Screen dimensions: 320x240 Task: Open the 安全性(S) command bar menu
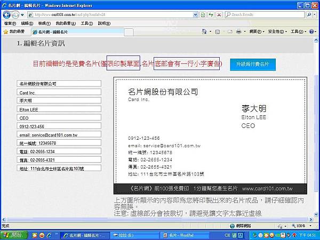point(277,31)
